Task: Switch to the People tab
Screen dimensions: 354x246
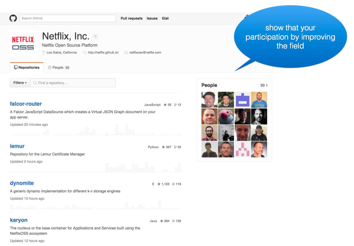Action: (x=59, y=68)
